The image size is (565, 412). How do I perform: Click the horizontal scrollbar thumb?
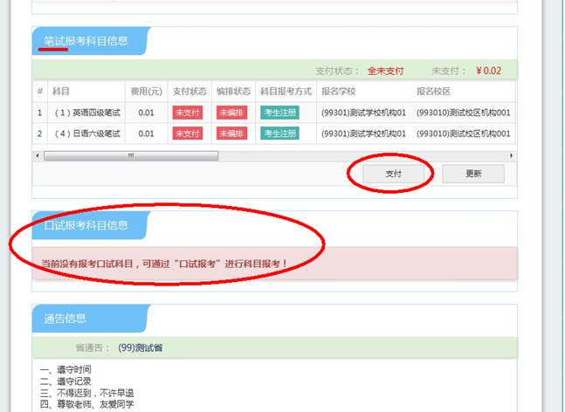tap(131, 156)
